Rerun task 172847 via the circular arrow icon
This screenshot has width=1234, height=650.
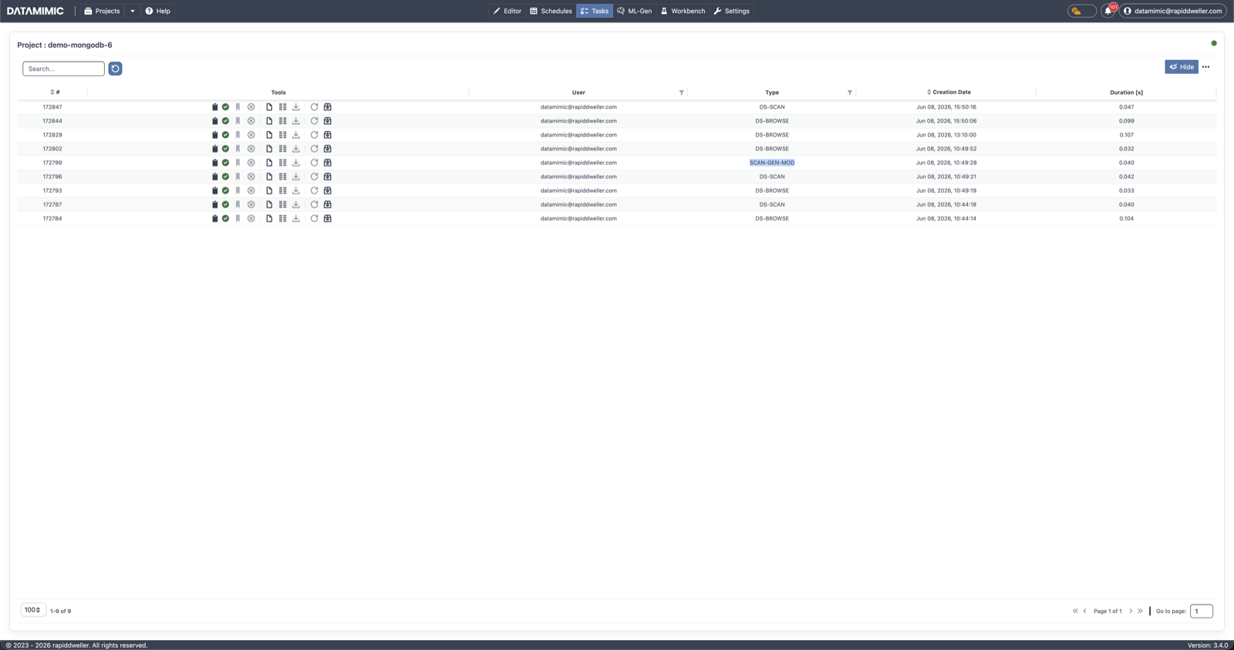click(314, 107)
